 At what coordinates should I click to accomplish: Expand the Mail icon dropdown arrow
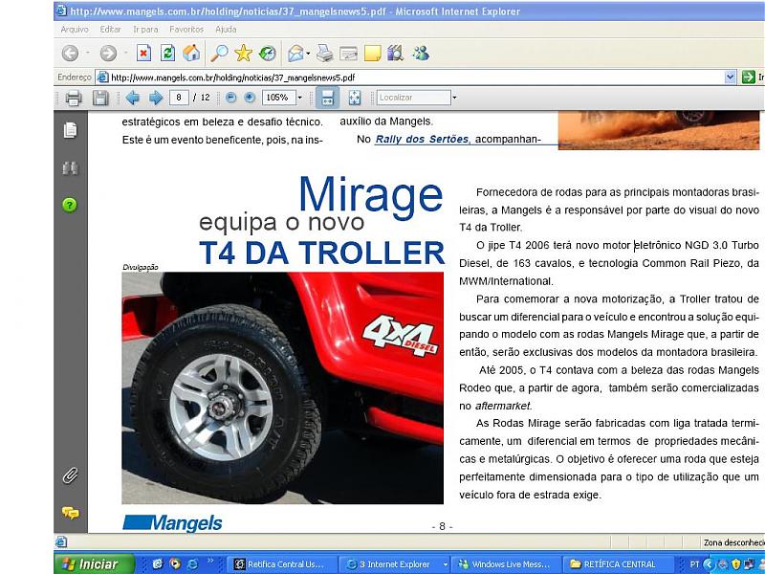coord(308,53)
